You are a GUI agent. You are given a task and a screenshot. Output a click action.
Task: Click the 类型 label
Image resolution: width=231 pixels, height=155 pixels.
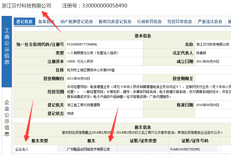point(60,53)
